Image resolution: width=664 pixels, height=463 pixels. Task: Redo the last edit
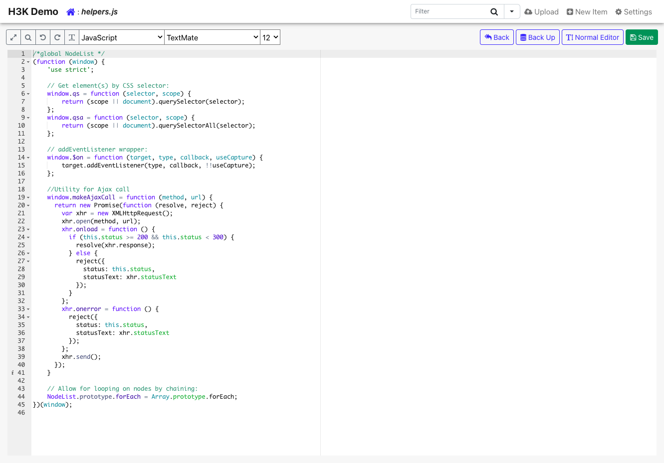[x=57, y=37]
